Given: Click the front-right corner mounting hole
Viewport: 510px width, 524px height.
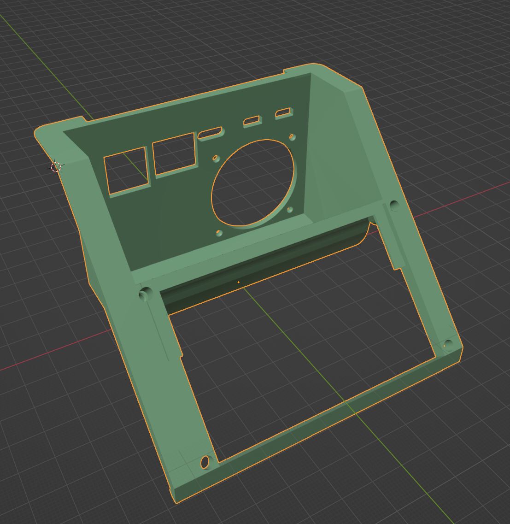Looking at the screenshot, I should [447, 344].
